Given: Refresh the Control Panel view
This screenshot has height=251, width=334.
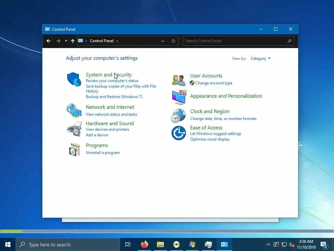Looking at the screenshot, I should pos(174,41).
